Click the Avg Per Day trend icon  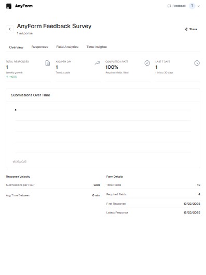click(98, 63)
